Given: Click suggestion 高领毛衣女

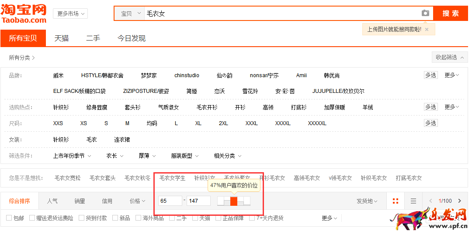Looking at the screenshot, I should pyautogui.click(x=307, y=178).
